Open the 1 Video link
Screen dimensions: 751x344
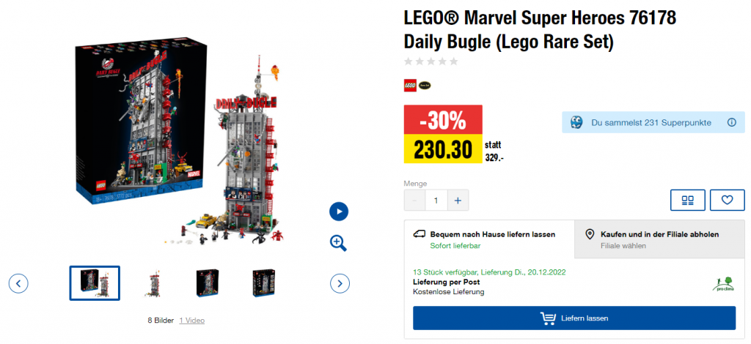tap(192, 320)
